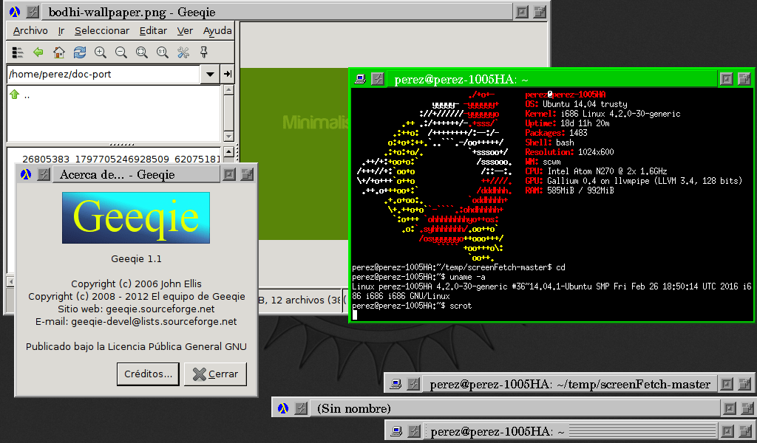The image size is (757, 443).
Task: Click the Créditos... button
Action: [x=148, y=374]
